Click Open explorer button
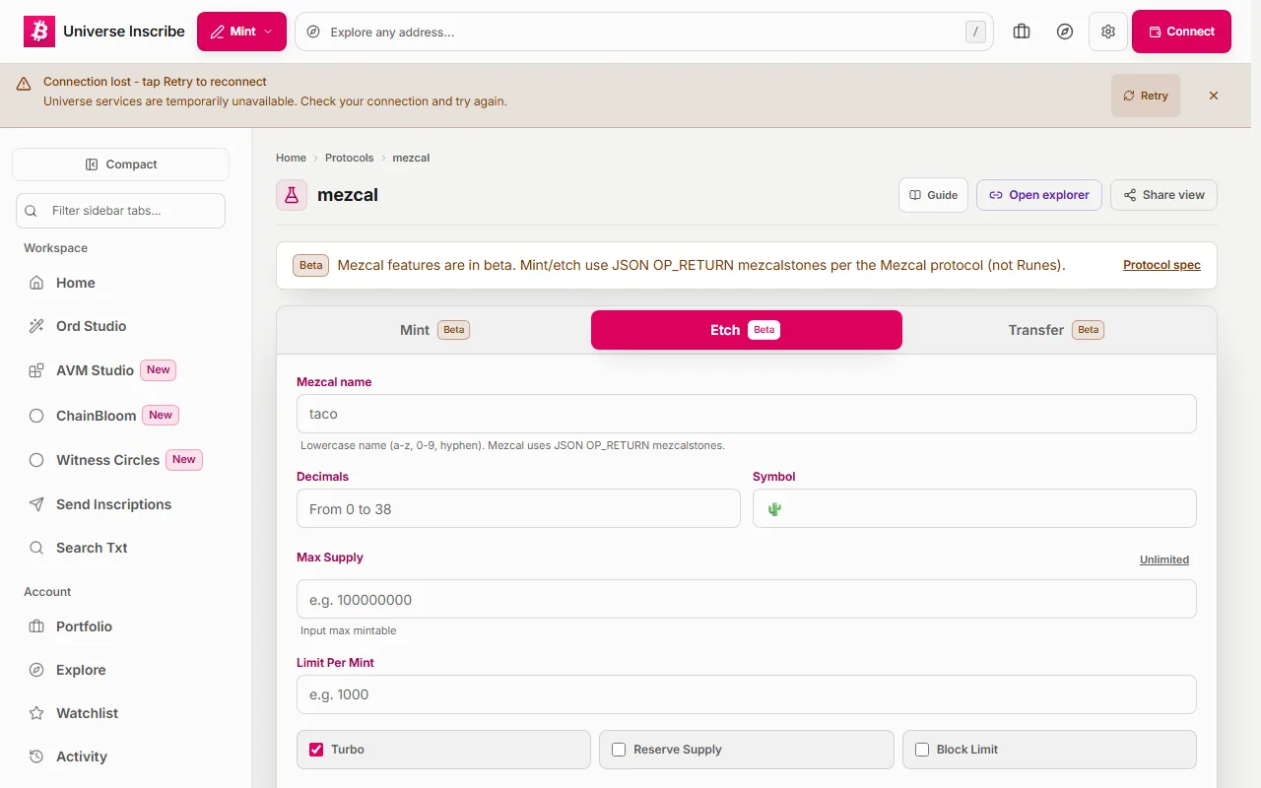Screen dimensions: 1261x788 (x=1039, y=195)
